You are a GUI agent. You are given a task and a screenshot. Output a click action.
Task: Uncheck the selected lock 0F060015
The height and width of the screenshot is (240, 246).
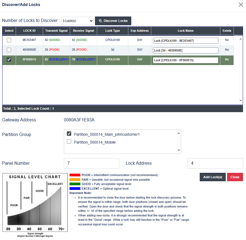[x=9, y=60]
